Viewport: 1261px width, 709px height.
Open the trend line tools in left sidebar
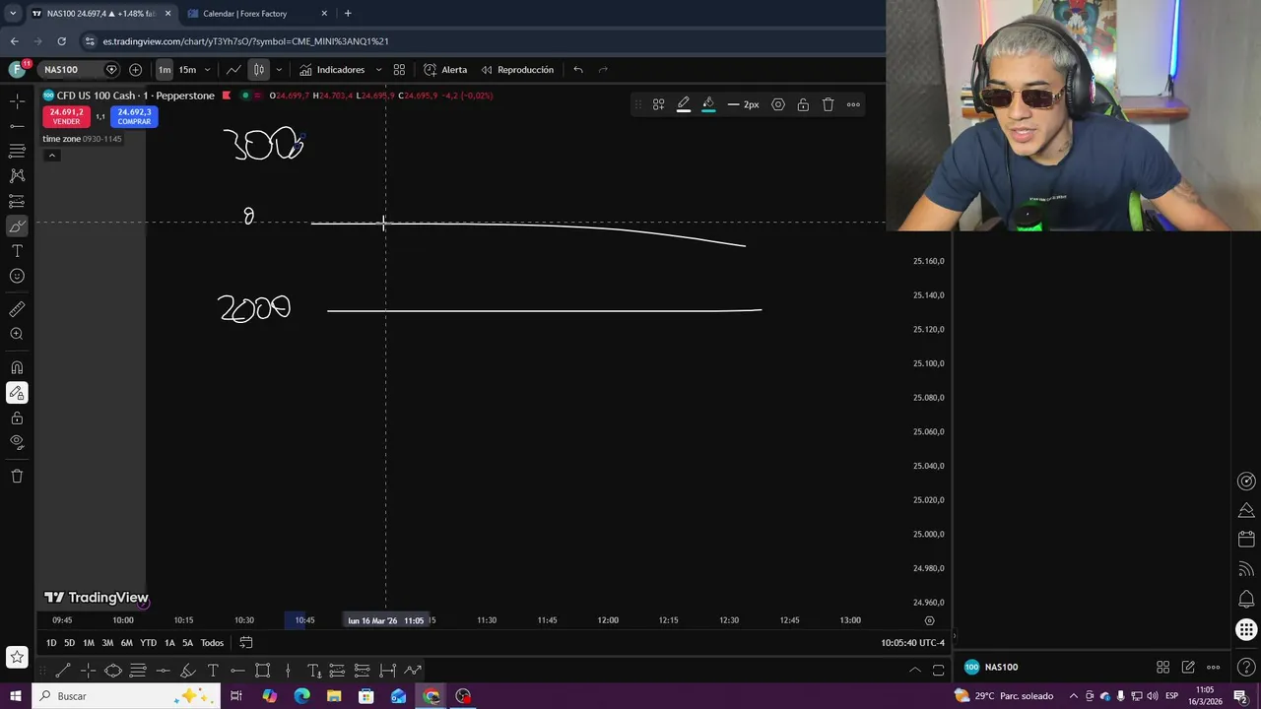17,126
